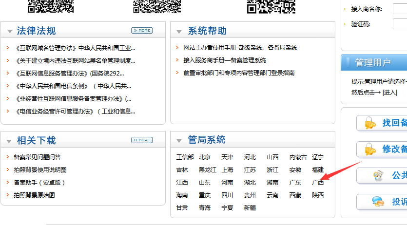Open MORE in the 相关下载 section
407x225 pixels.
[142, 140]
